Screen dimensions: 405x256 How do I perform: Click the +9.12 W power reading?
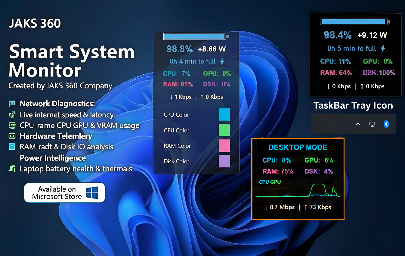tap(372, 35)
